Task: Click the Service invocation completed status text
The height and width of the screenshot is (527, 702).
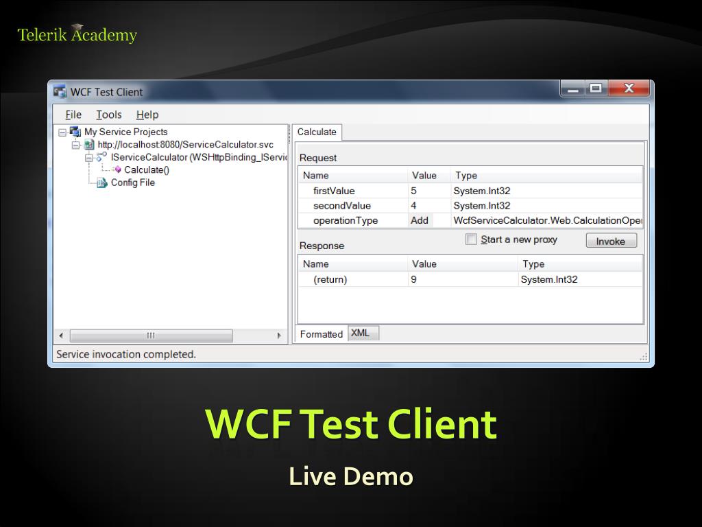Action: pyautogui.click(x=126, y=355)
